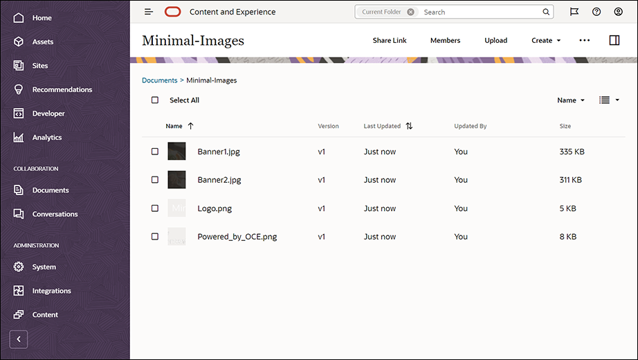Go to Sites in the sidebar
This screenshot has height=360, width=638.
click(x=40, y=66)
